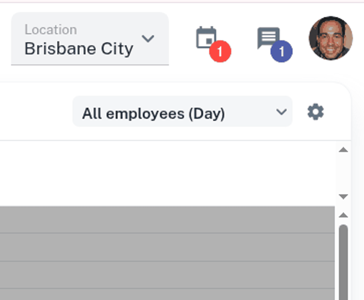This screenshot has height=300, width=364.
Task: Open the settings gear icon
Action: click(x=316, y=112)
